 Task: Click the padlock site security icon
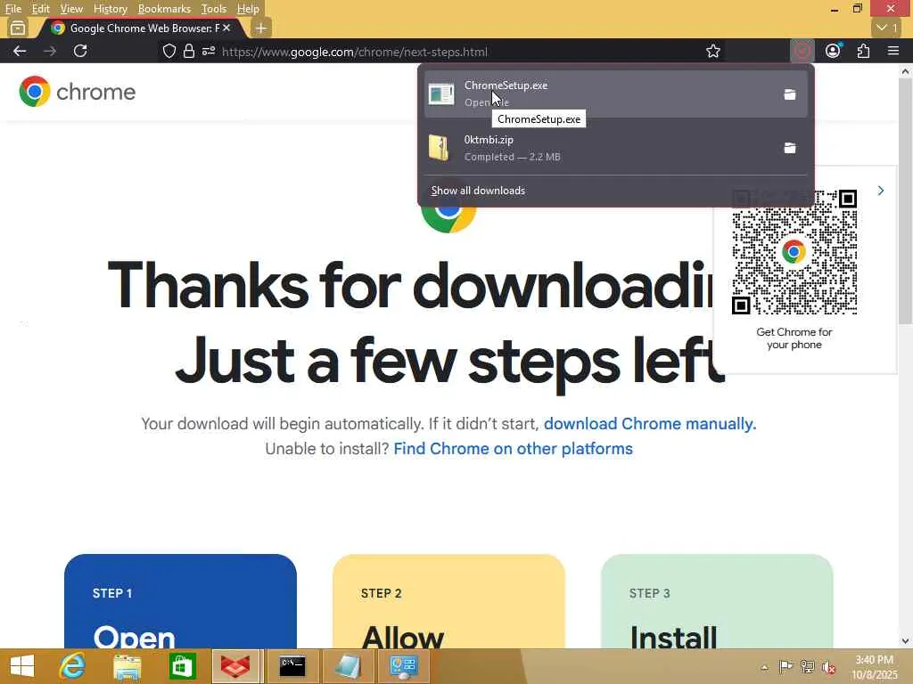(x=189, y=51)
